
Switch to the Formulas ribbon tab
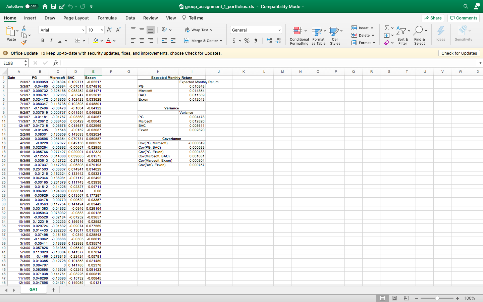(x=107, y=18)
